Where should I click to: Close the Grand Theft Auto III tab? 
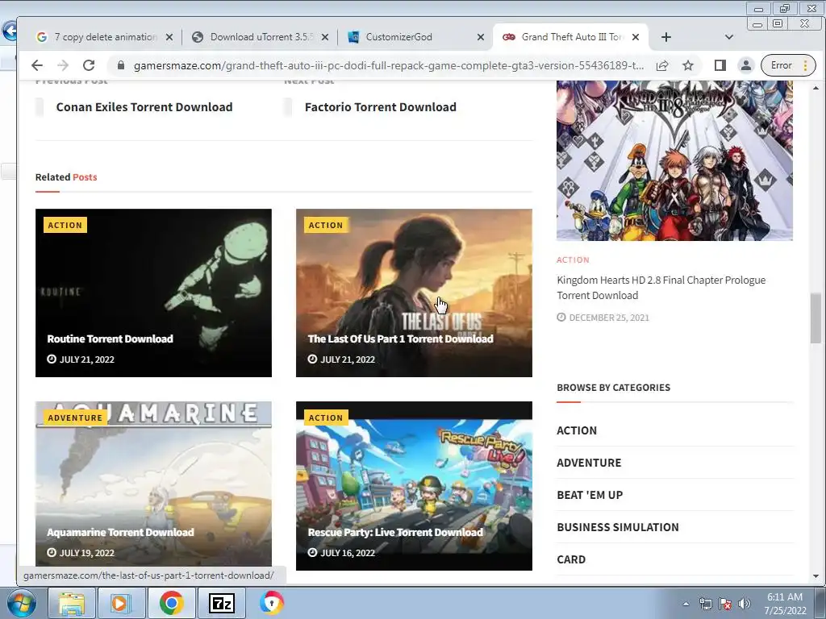tap(636, 37)
